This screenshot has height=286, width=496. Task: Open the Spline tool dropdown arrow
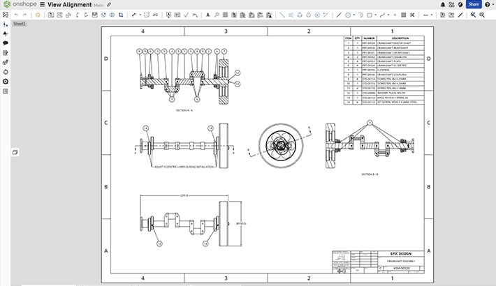pos(388,15)
